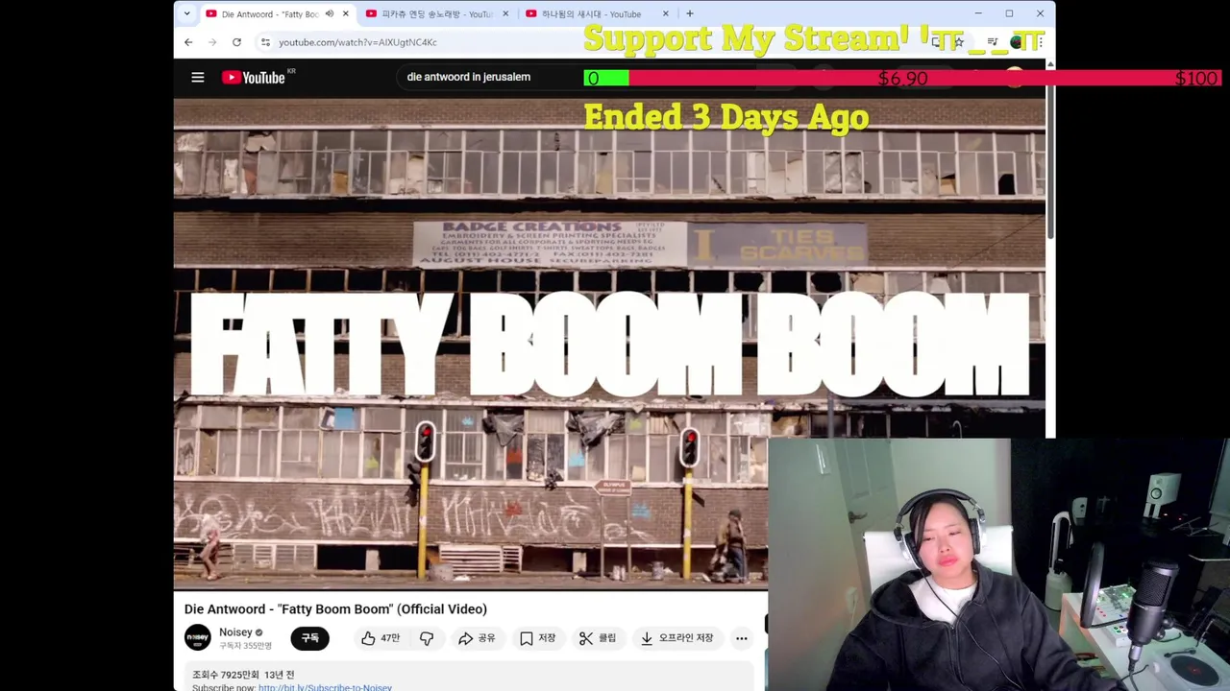Close the Die Antwoord tab
This screenshot has width=1230, height=691.
pos(346,13)
